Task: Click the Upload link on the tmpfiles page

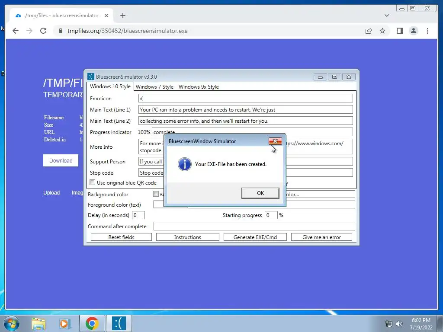Action: (51, 192)
